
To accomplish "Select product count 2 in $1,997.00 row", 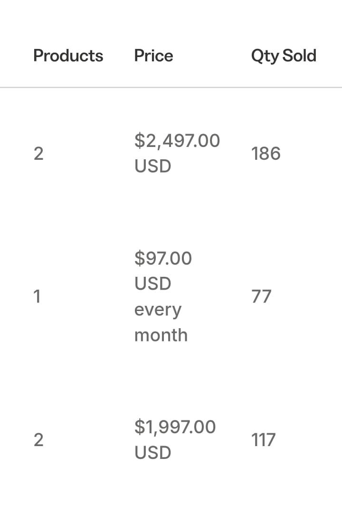I will point(38,440).
